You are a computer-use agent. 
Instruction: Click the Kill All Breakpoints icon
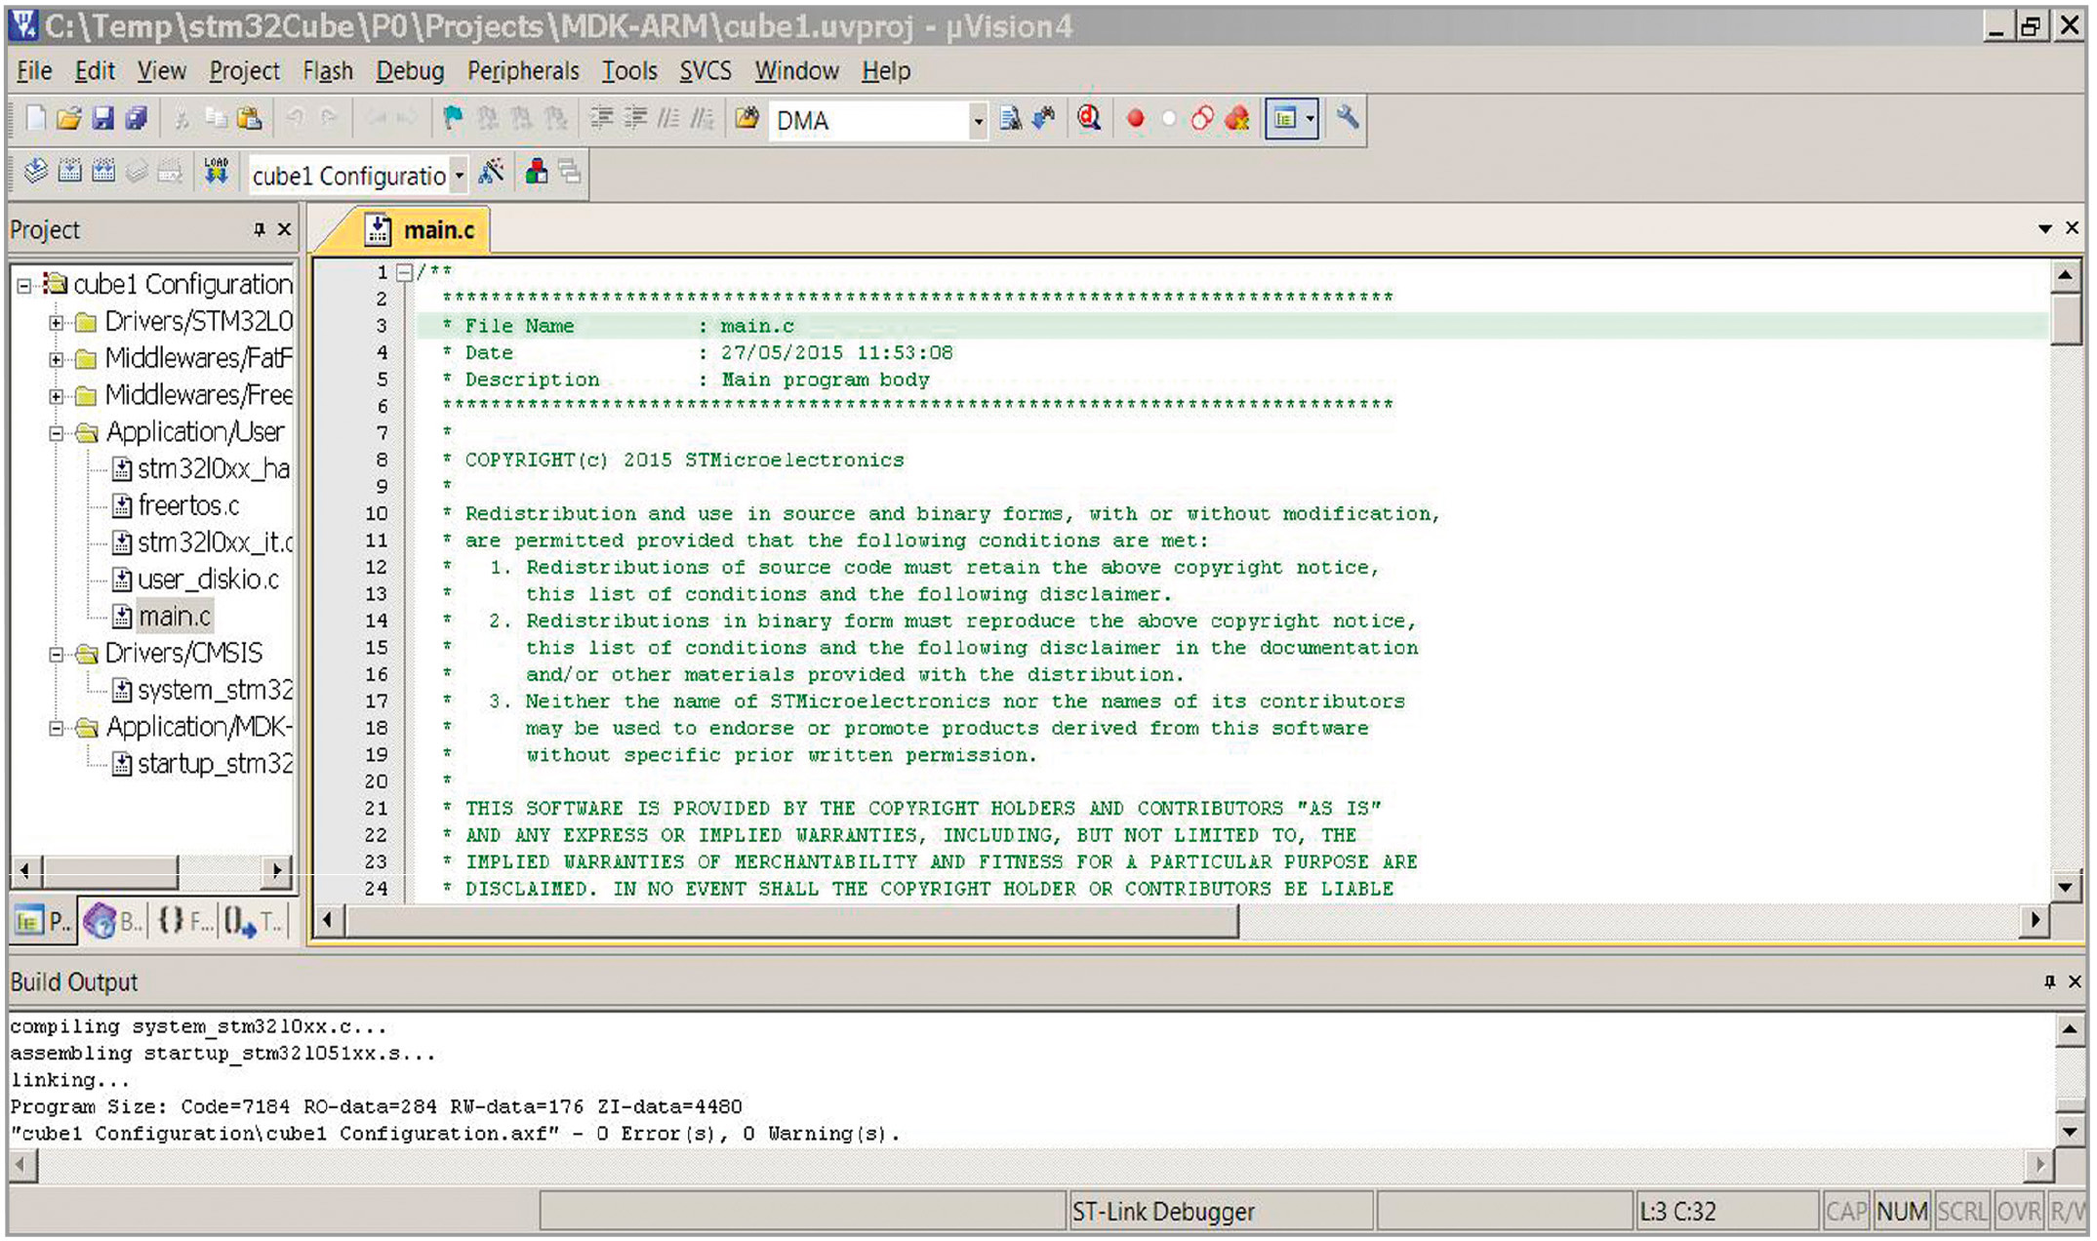pos(1237,119)
